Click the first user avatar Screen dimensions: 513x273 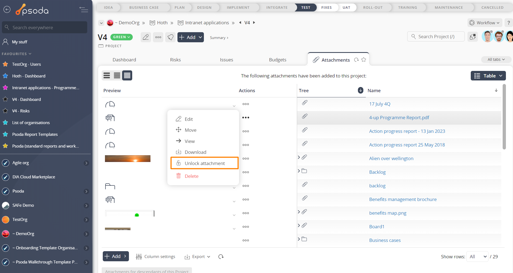[487, 37]
